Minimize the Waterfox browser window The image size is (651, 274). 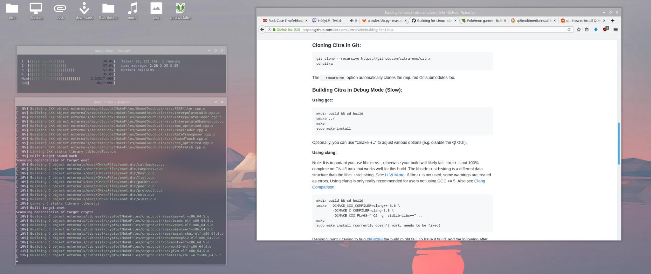604,12
